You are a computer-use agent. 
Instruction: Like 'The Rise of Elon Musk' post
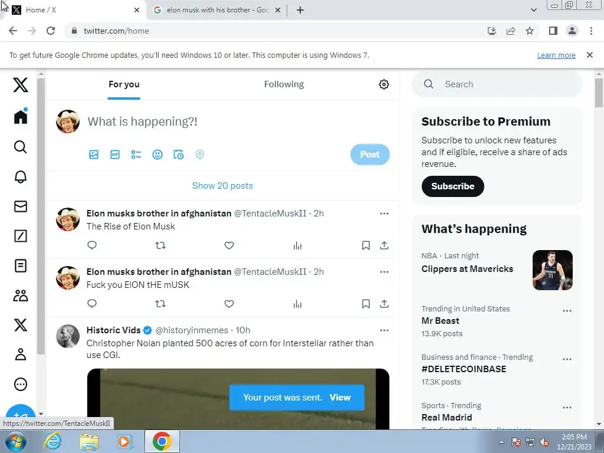click(x=229, y=245)
